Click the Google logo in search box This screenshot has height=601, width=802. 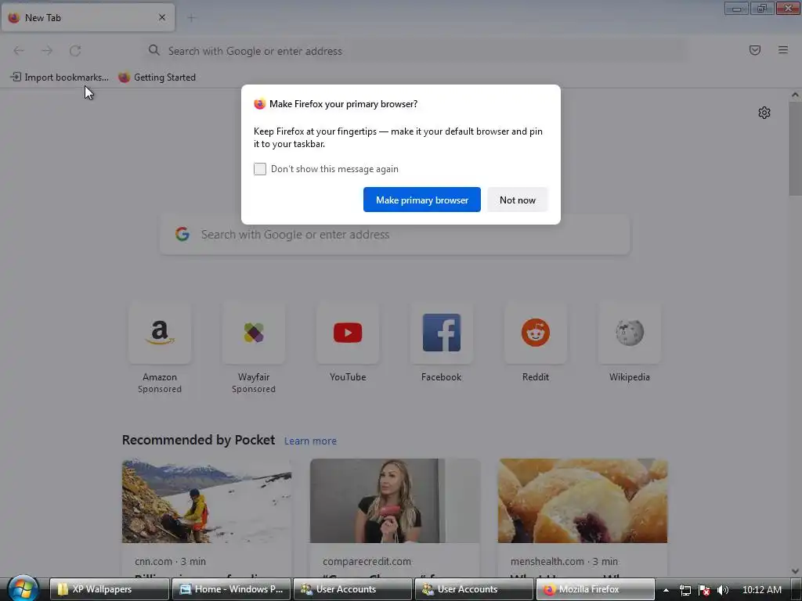click(x=182, y=235)
